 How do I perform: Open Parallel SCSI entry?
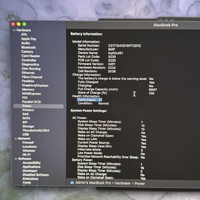tap(32, 102)
